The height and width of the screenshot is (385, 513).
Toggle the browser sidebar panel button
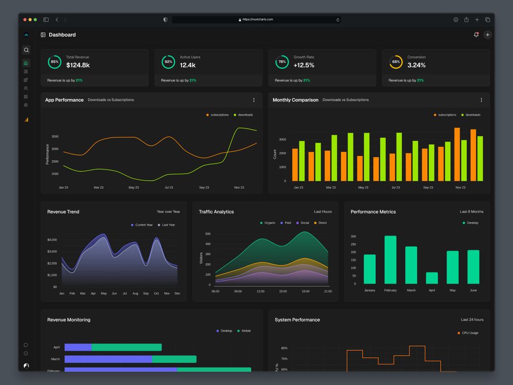pyautogui.click(x=46, y=20)
